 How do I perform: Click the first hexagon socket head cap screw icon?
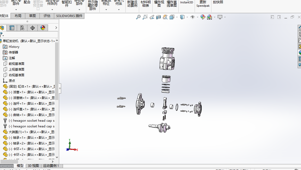click(x=5, y=121)
